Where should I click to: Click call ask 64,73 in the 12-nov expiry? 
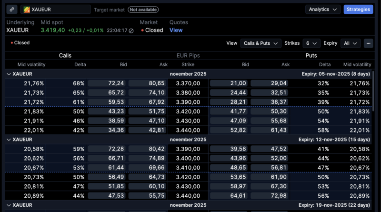tap(147, 177)
